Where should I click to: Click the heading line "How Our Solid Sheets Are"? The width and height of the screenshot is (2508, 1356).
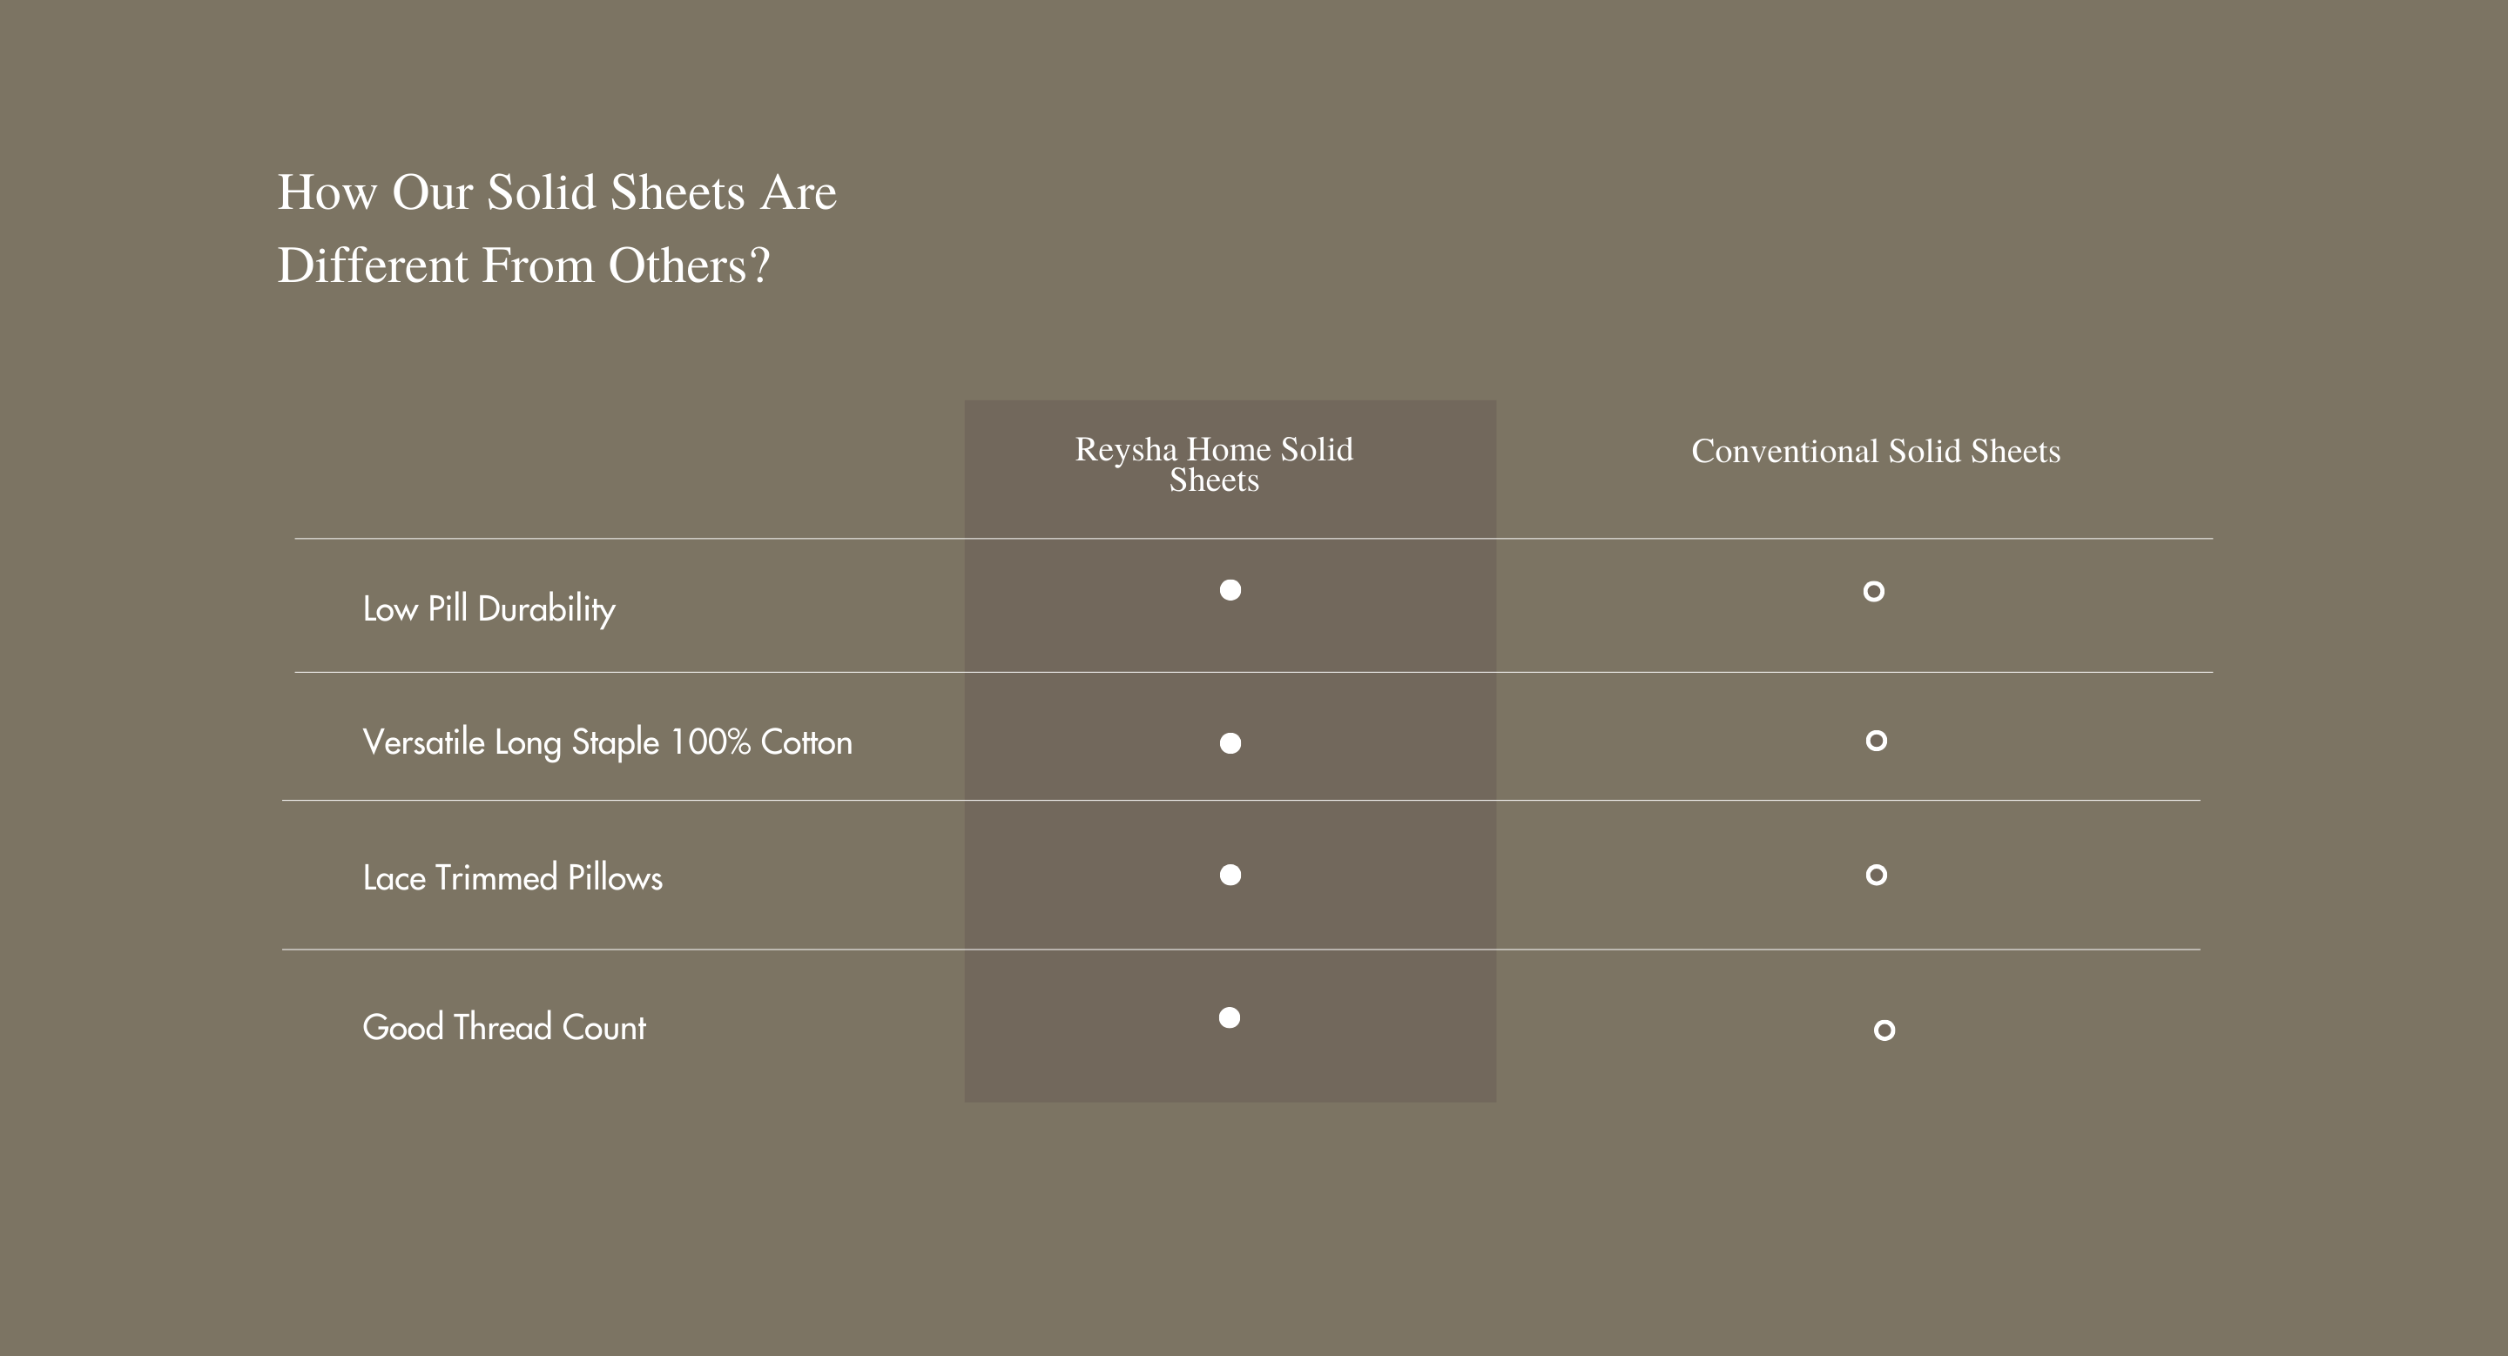click(x=557, y=192)
